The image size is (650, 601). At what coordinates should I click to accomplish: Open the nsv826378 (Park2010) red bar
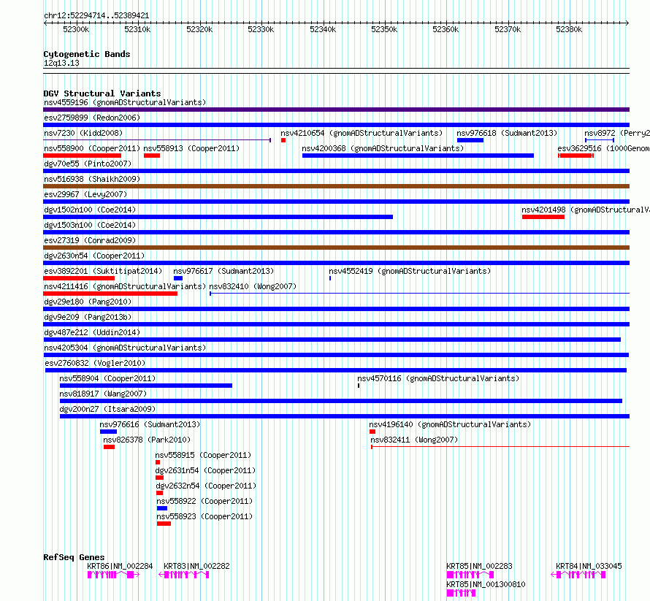coord(109,447)
